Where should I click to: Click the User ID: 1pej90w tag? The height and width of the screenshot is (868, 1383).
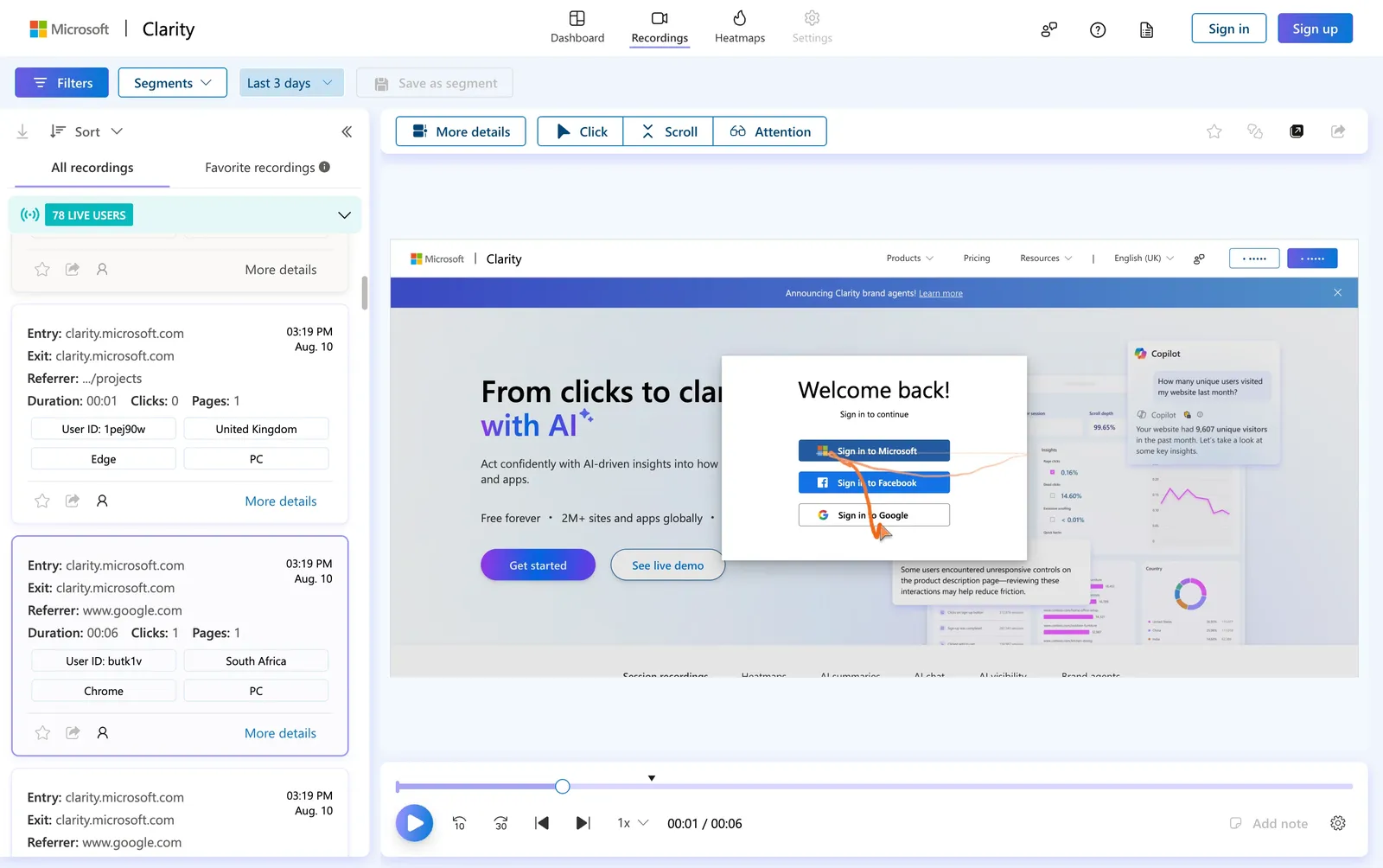pyautogui.click(x=104, y=429)
